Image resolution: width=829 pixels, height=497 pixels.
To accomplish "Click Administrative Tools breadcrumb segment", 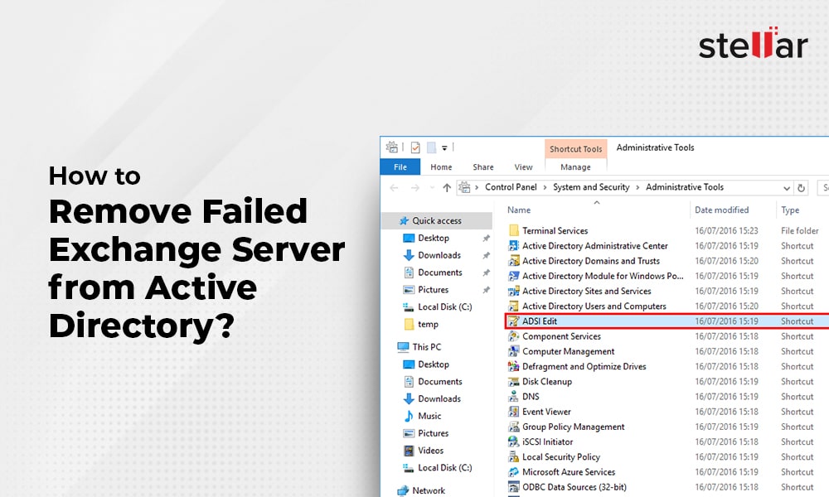I will (685, 187).
